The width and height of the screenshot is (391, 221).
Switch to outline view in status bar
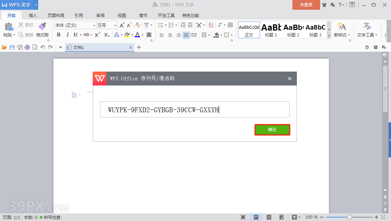269,217
